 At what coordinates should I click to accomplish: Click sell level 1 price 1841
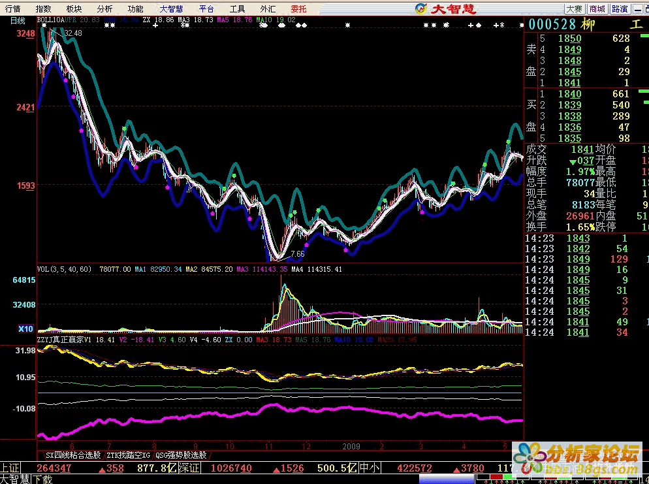coord(569,82)
